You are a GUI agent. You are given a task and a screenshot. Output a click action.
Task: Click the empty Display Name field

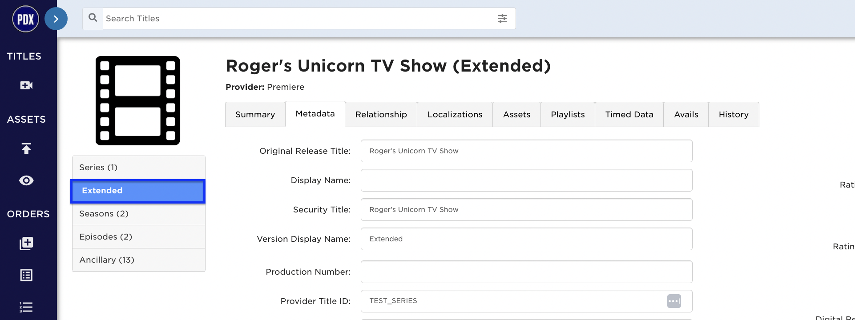pos(527,180)
